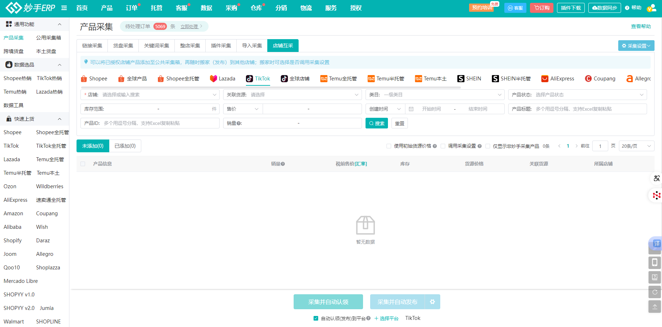Click the mobile phone icon in right toolbar

(x=655, y=263)
